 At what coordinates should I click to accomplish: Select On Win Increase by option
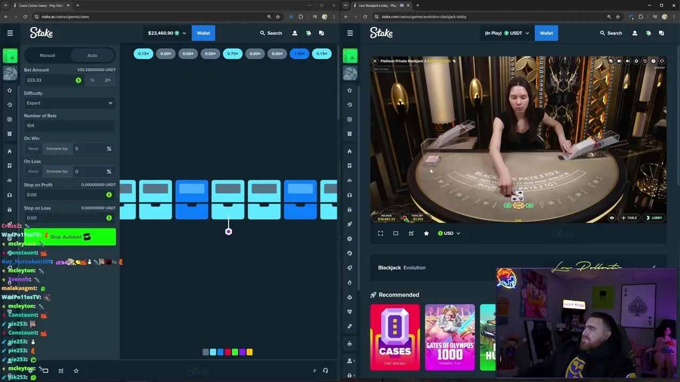click(57, 149)
